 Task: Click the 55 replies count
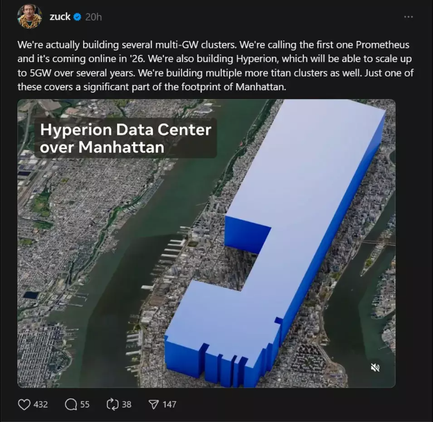[85, 404]
